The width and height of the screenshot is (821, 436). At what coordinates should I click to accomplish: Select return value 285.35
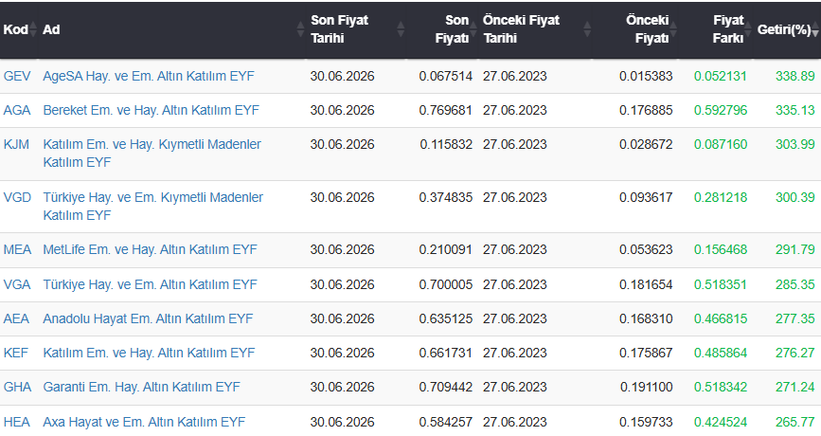tap(794, 284)
